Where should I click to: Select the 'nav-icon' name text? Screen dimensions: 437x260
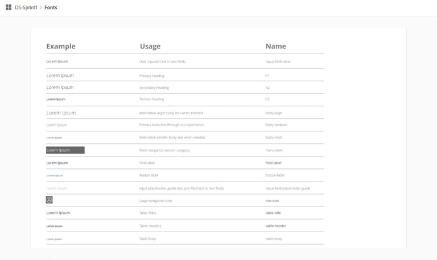click(272, 201)
